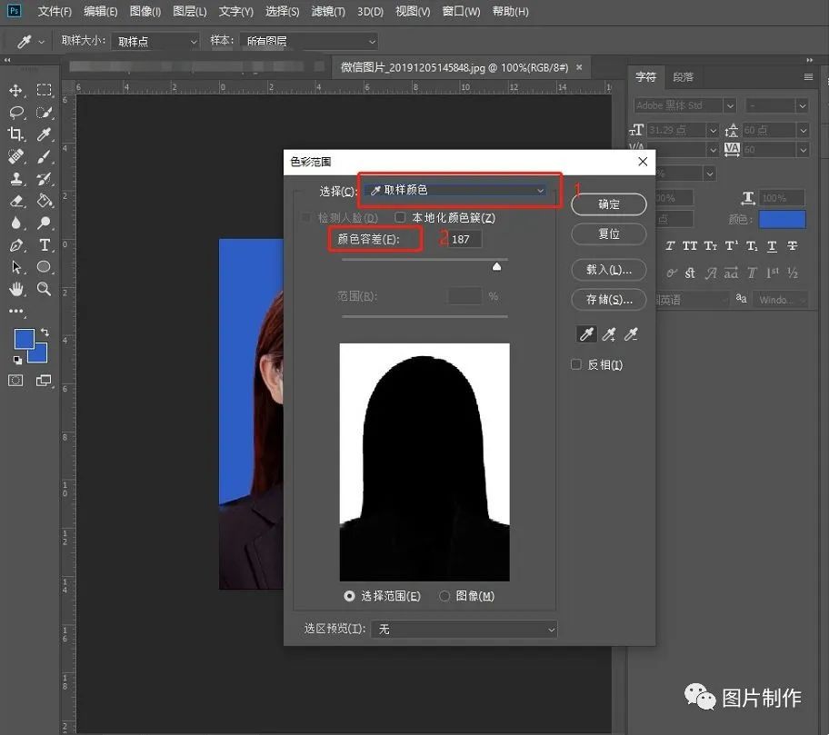Select the Zoom magnifier tool
829x735 pixels.
pos(44,289)
